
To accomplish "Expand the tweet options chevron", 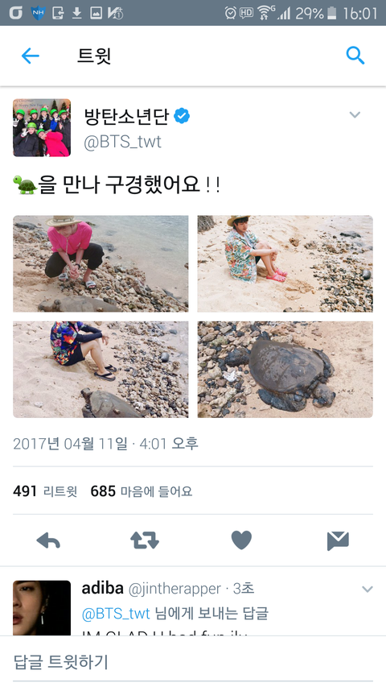I will [355, 115].
